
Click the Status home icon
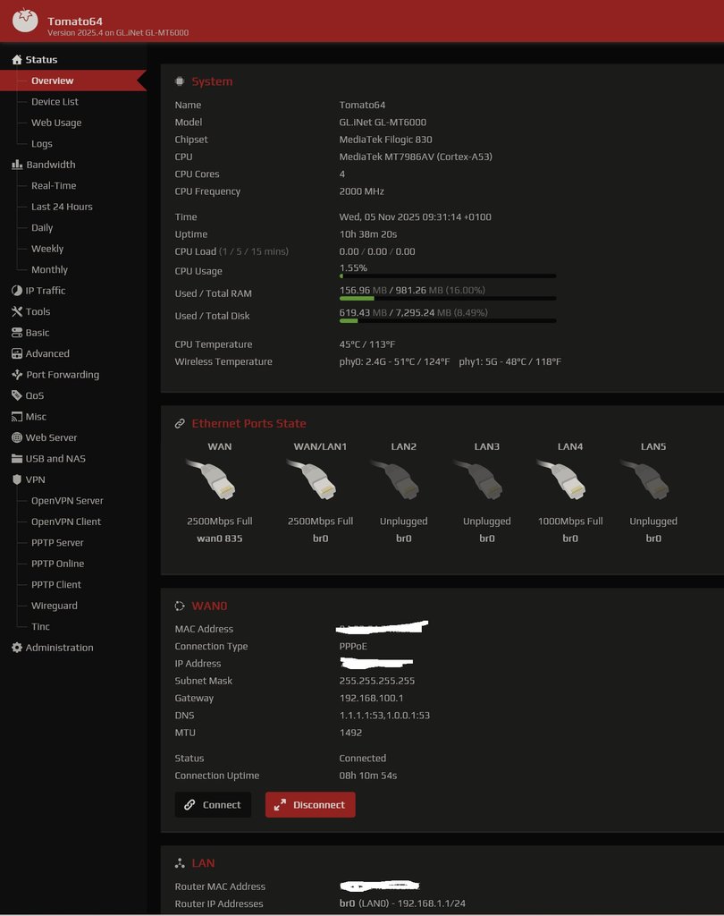(17, 60)
